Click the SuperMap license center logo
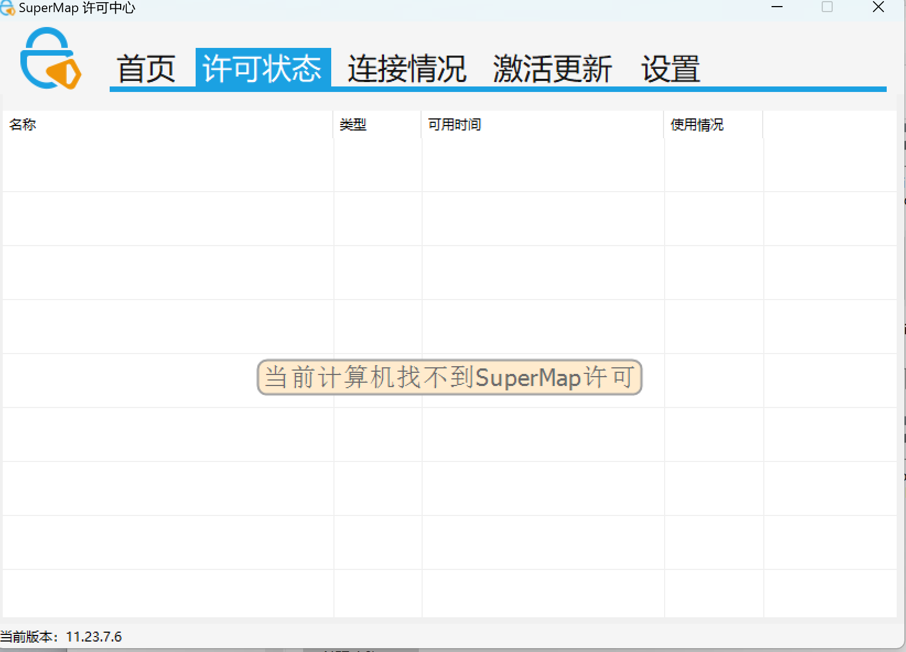 (x=51, y=58)
